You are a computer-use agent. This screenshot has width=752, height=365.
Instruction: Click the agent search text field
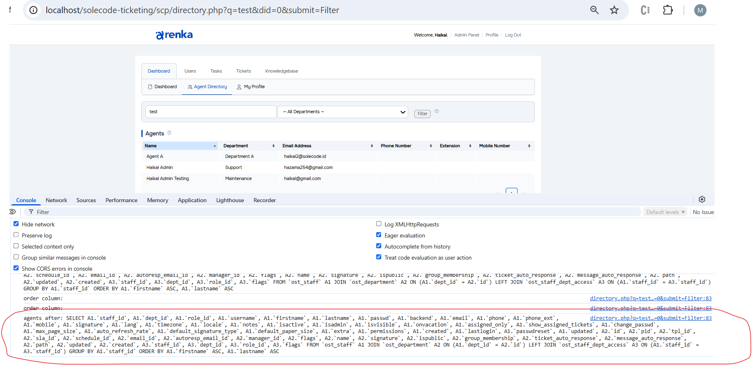point(211,112)
